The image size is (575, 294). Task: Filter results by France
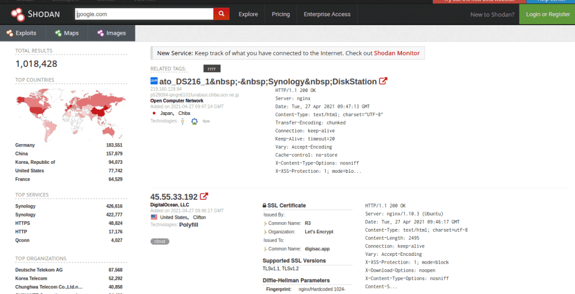22,179
